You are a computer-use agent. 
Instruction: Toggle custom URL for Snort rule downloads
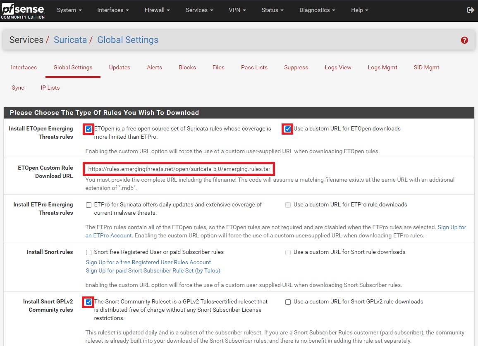288,253
